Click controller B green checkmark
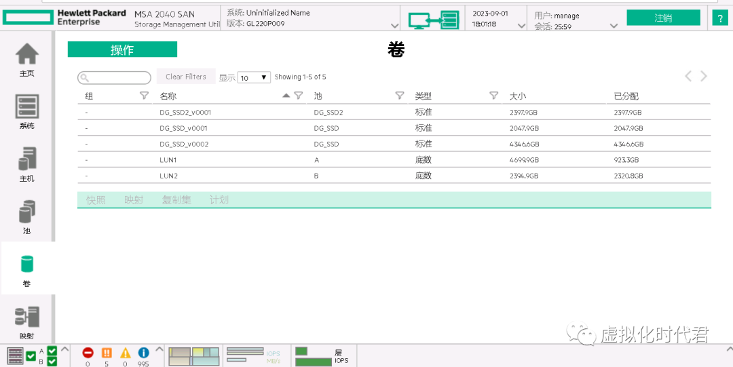This screenshot has height=367, width=733. tap(52, 362)
